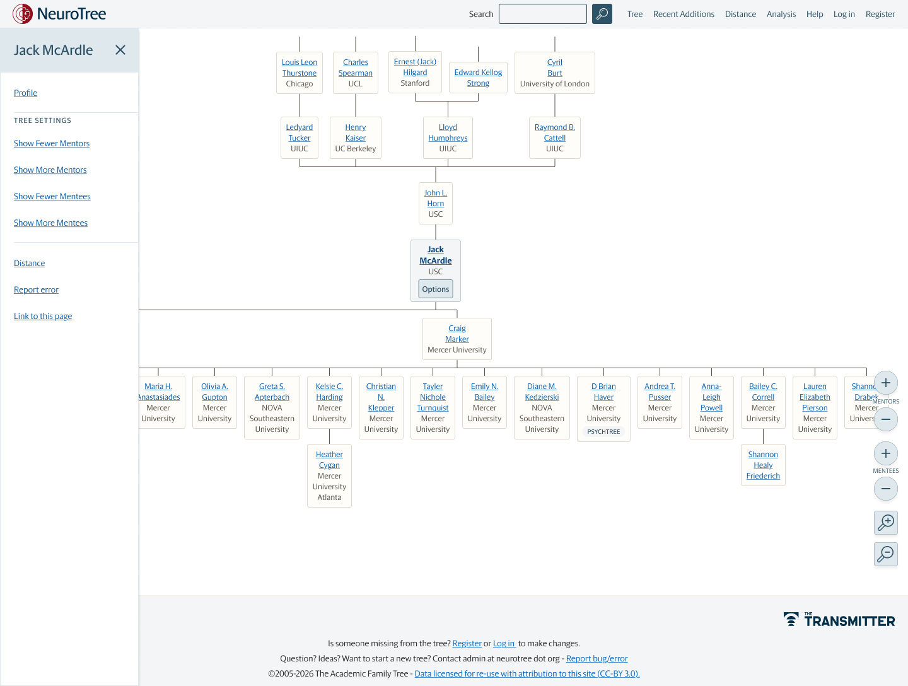Click into the Search text field
Viewport: 908px width, 686px height.
click(x=543, y=14)
